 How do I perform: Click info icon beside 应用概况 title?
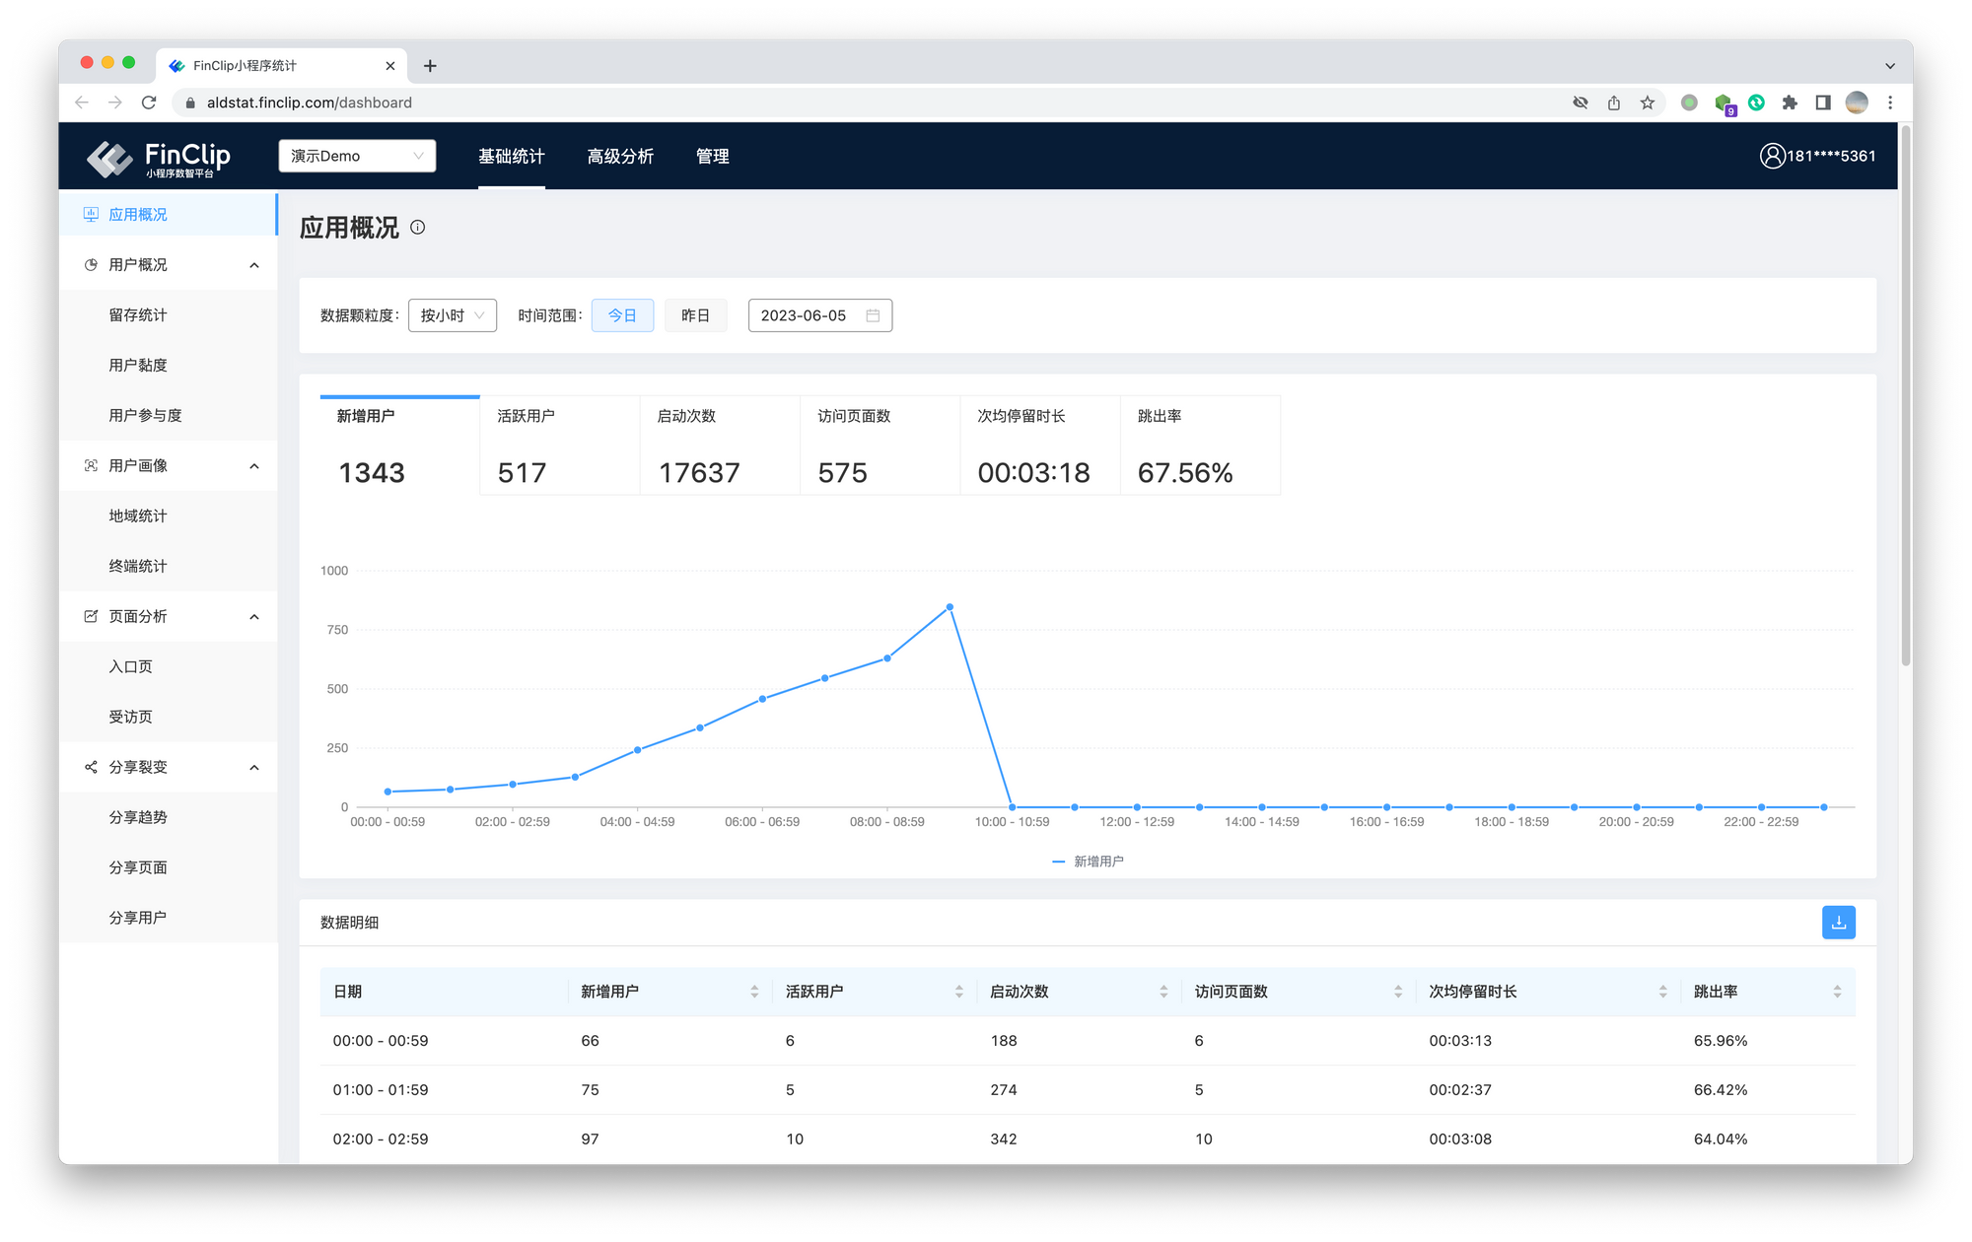(418, 228)
